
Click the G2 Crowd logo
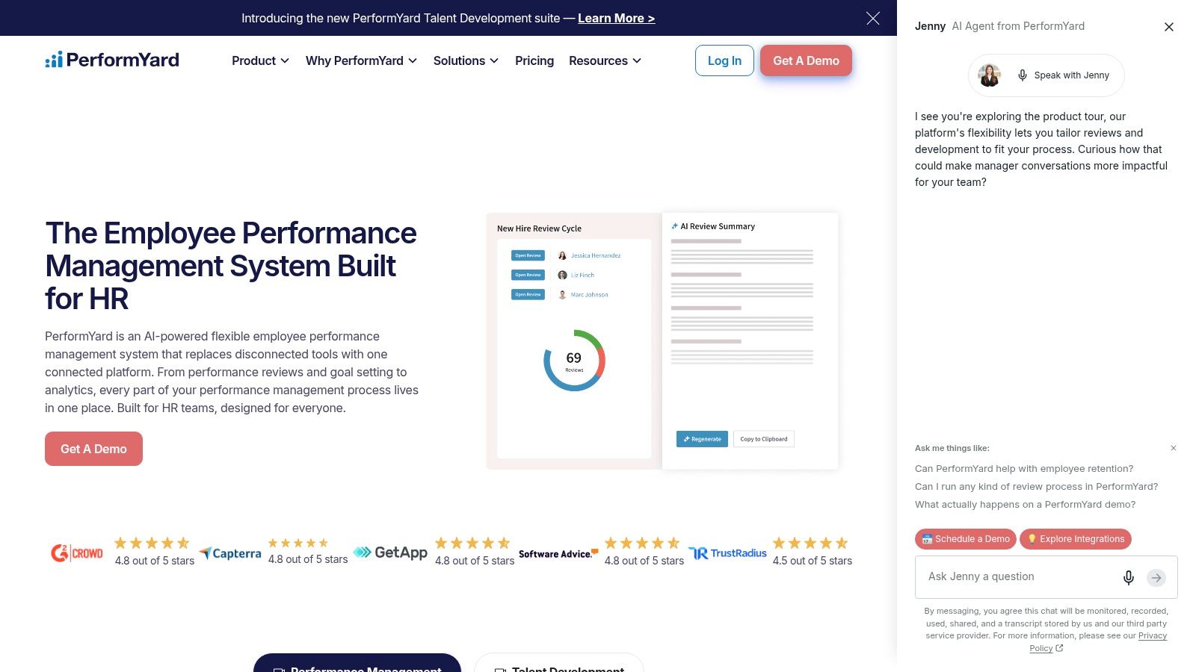point(77,553)
